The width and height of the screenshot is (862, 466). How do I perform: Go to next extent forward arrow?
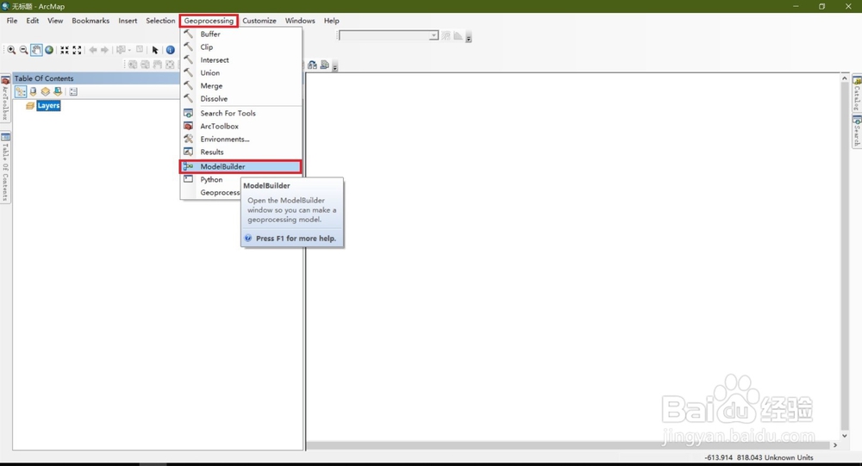click(x=104, y=50)
